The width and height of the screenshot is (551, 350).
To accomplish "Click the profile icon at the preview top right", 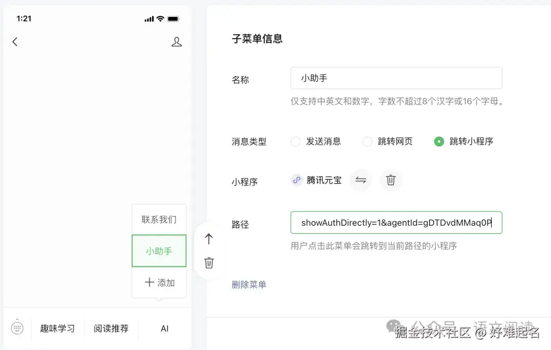I will pos(177,42).
